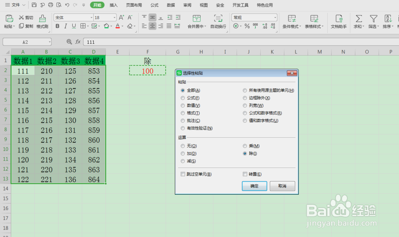Click the Cut (剪切) scissors icon
This screenshot has height=237, width=399.
(22, 18)
